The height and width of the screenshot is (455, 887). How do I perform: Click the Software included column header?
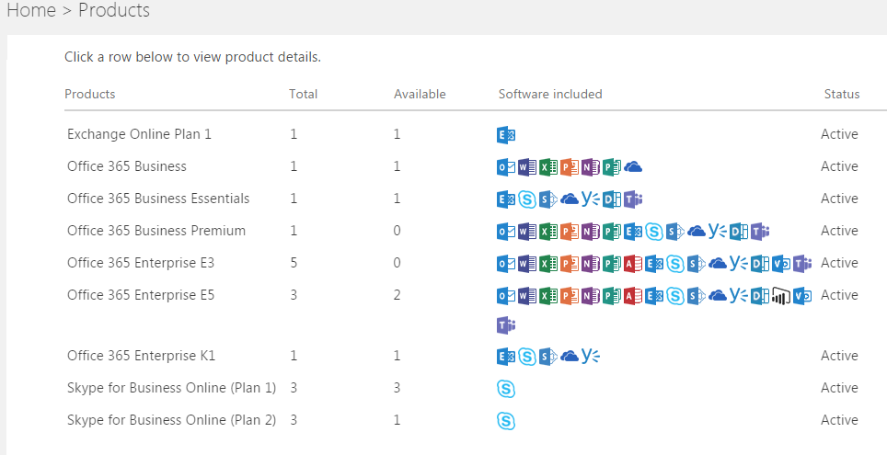click(550, 94)
